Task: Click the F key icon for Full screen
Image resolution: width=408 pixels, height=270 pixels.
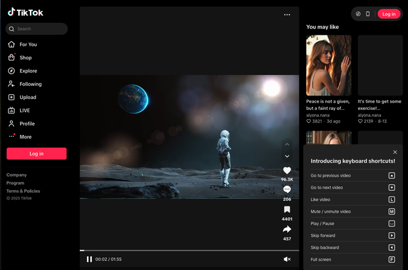Action: coord(392,259)
